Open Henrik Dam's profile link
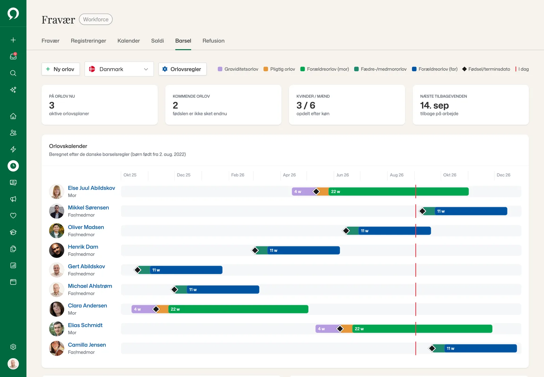This screenshot has height=377, width=544. tap(83, 247)
